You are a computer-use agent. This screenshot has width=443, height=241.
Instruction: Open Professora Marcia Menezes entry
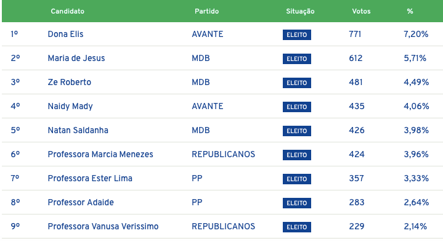pos(100,154)
